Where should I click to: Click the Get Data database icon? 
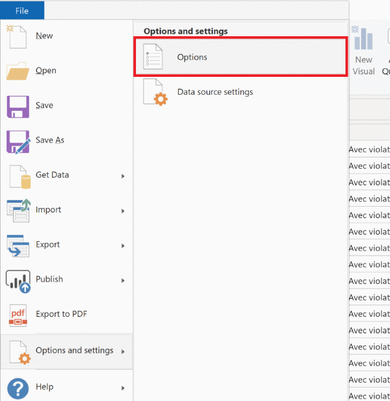[x=20, y=177]
